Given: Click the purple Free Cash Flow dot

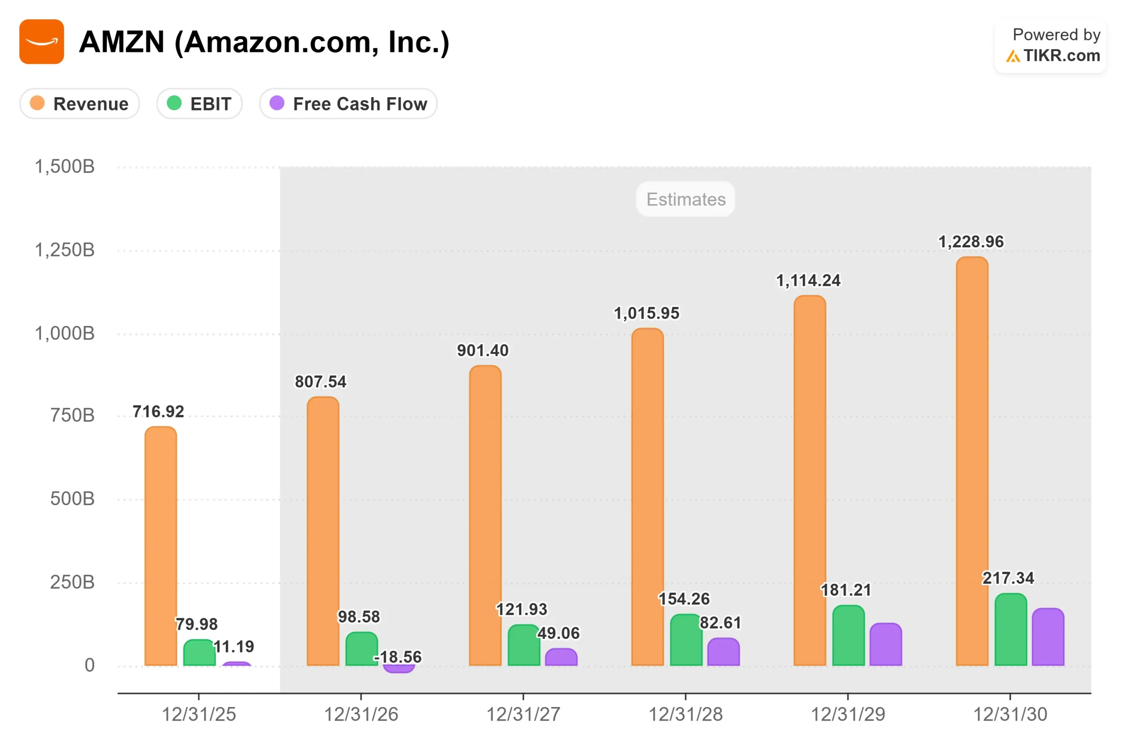Looking at the screenshot, I should (x=277, y=103).
